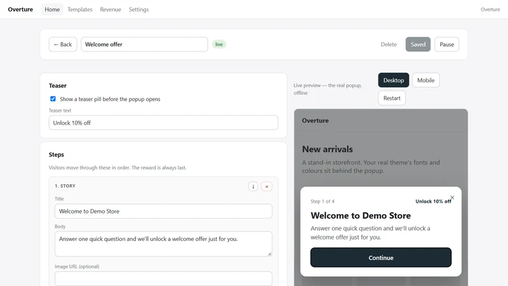Click the Steps section heading
Viewport: 508px width, 286px height.
click(x=57, y=154)
